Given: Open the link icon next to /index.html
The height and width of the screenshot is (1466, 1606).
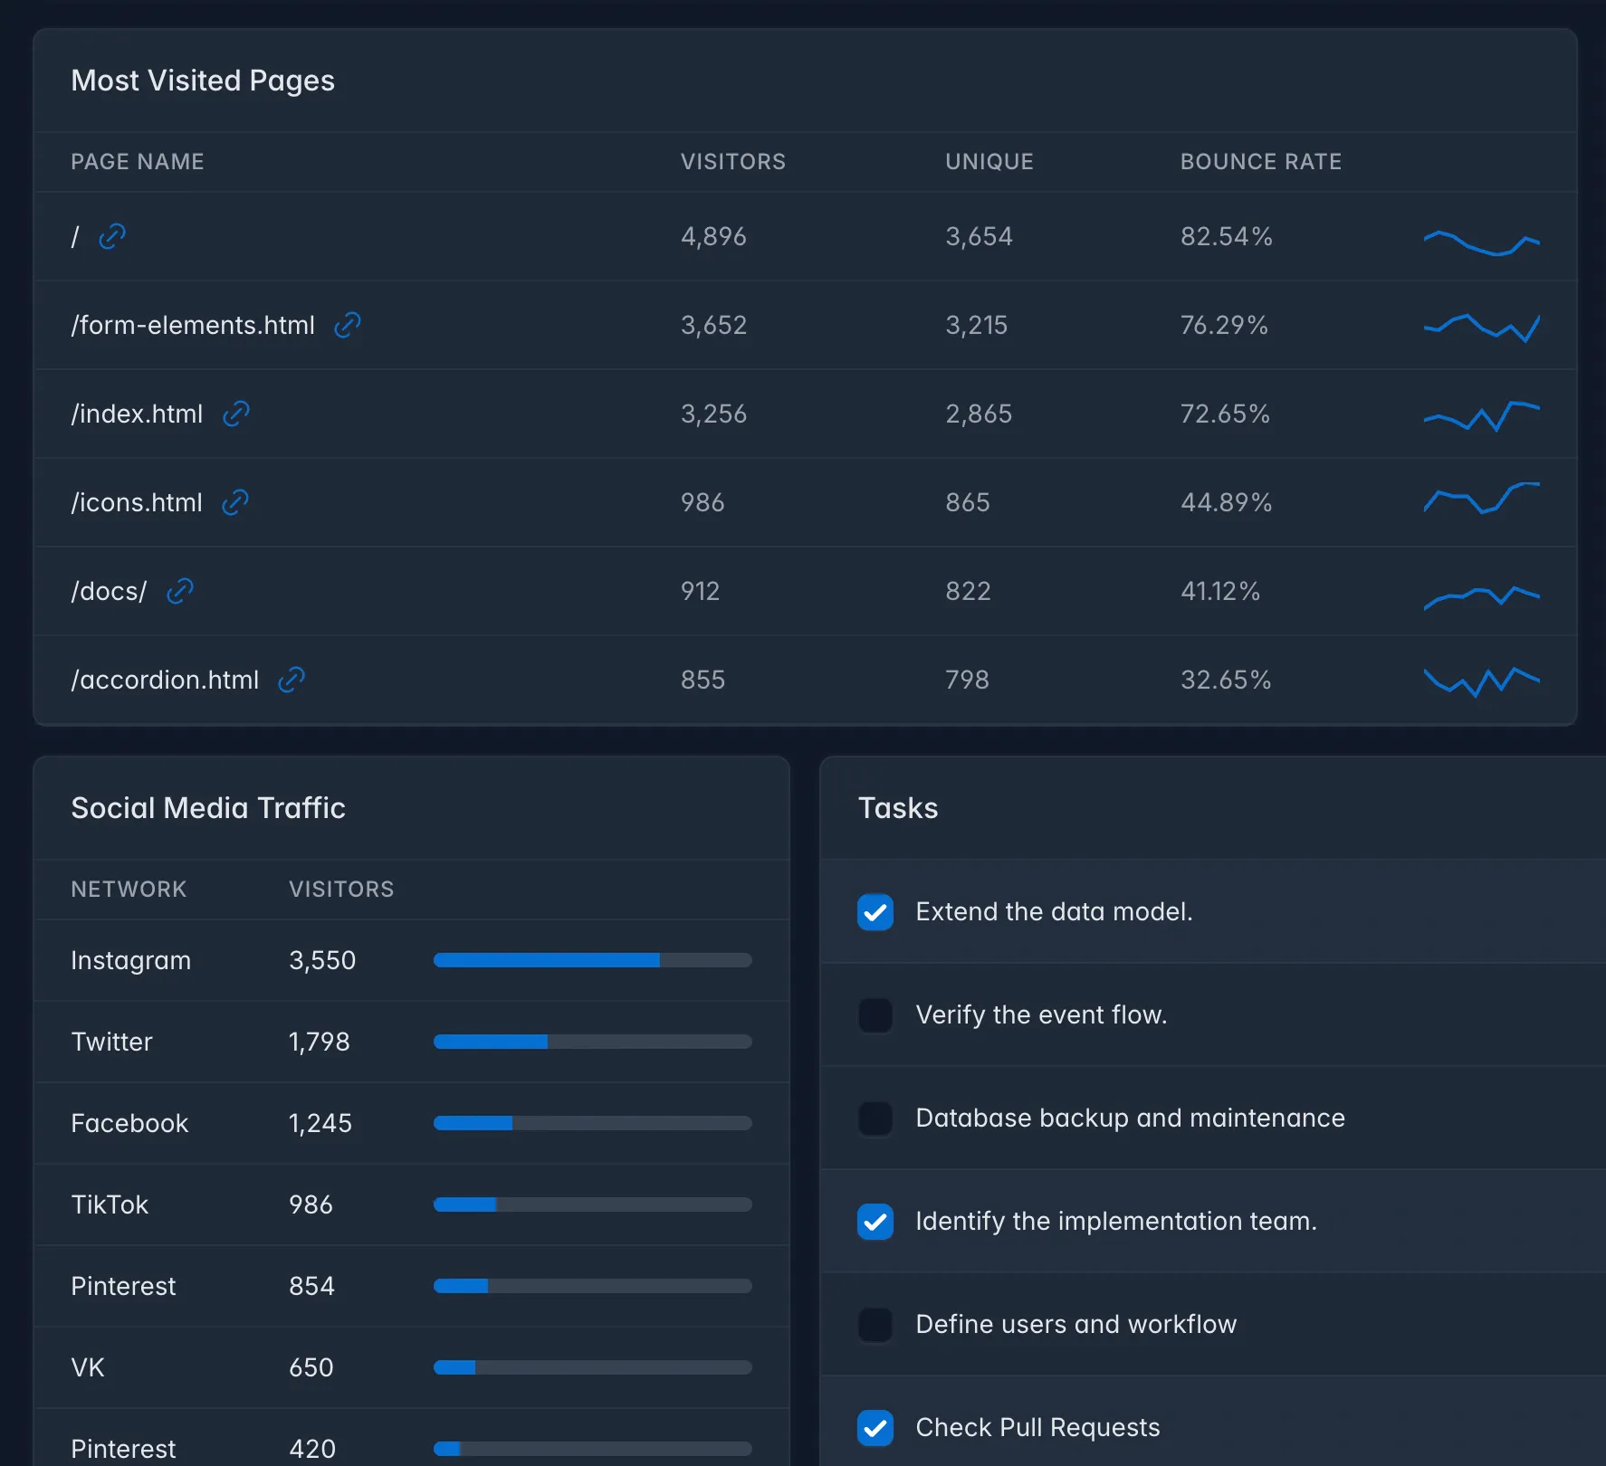Looking at the screenshot, I should click(x=236, y=414).
